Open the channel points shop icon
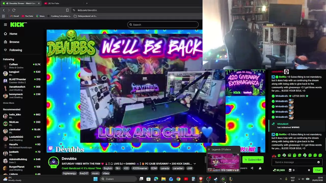This screenshot has width=326, height=183. click(x=290, y=170)
